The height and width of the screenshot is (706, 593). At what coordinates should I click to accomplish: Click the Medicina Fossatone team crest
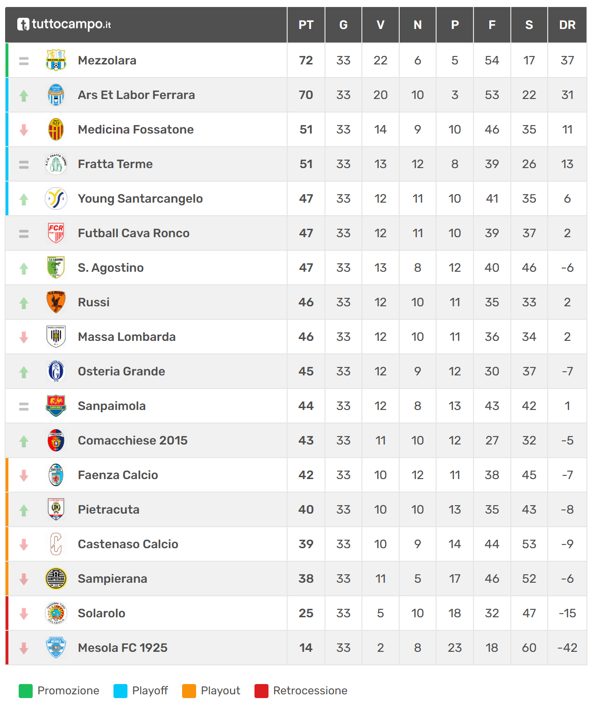click(56, 129)
